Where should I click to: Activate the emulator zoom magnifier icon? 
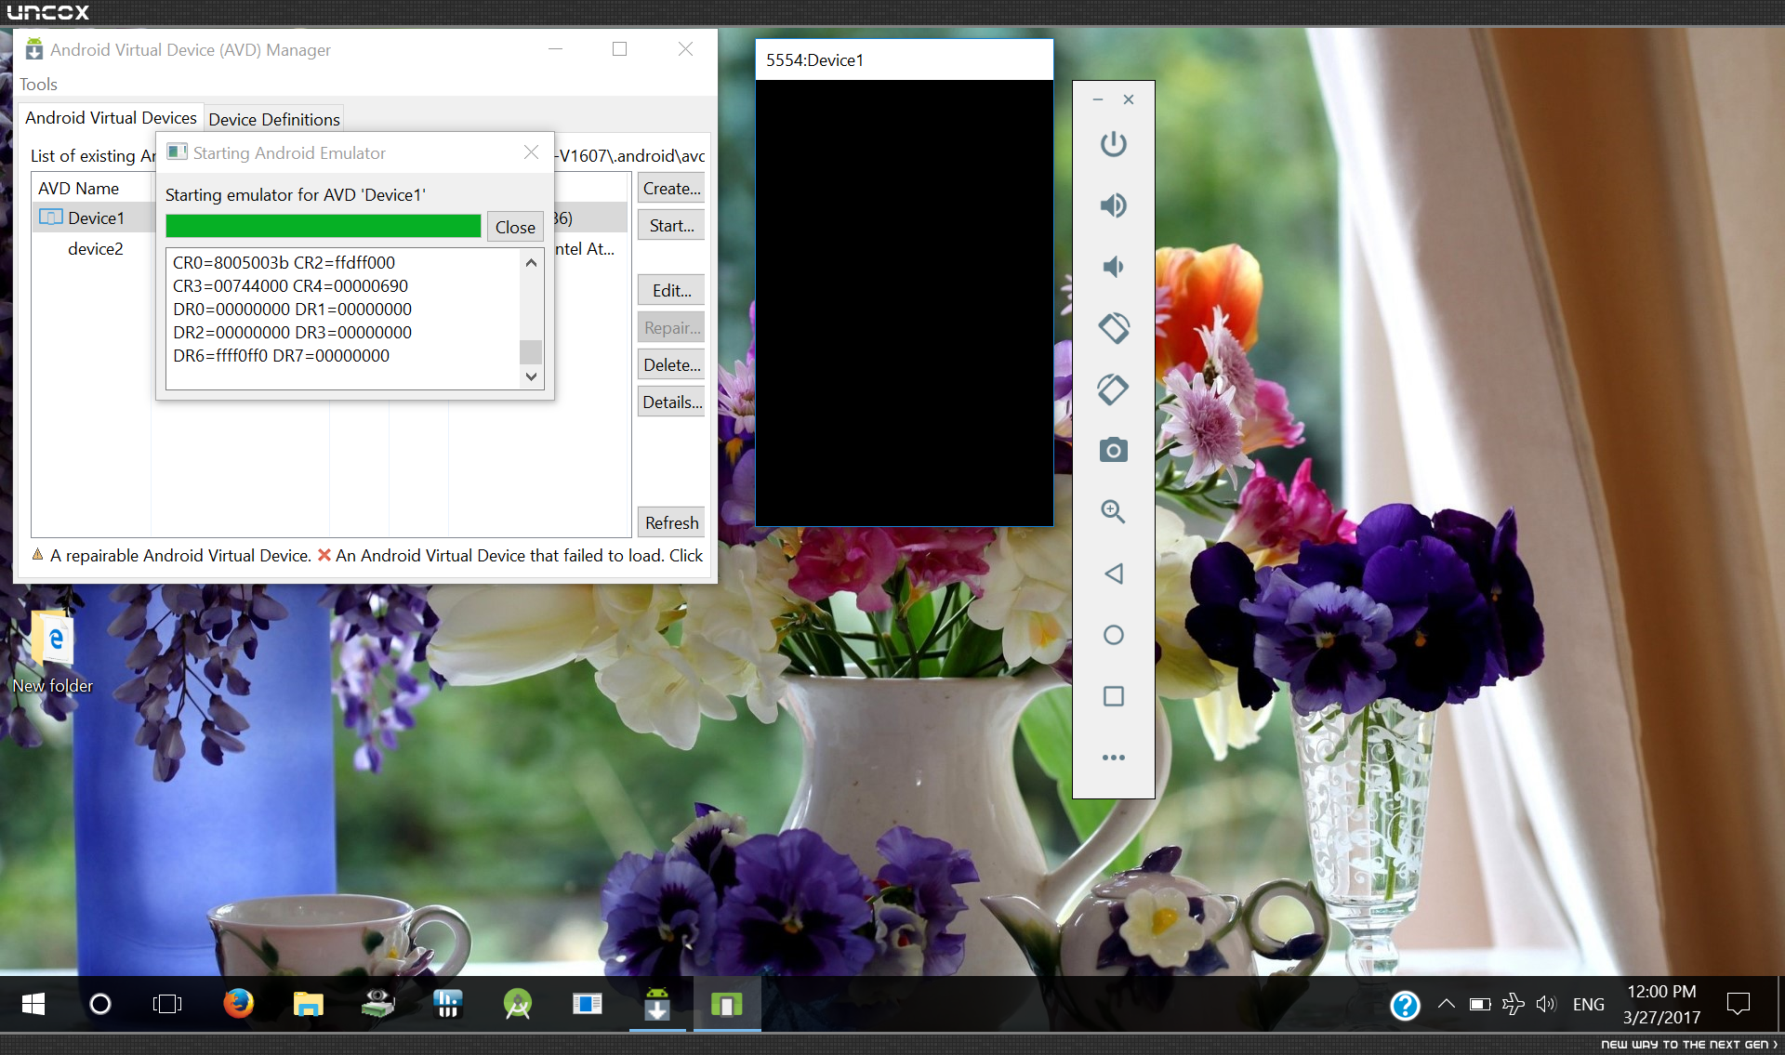(1113, 511)
